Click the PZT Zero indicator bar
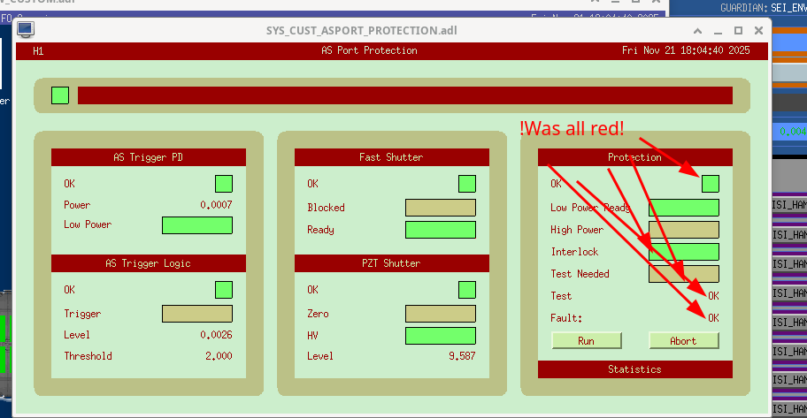The height and width of the screenshot is (418, 807). tap(440, 314)
